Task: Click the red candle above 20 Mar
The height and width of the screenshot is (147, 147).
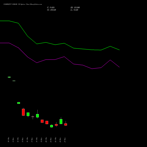Action: pos(47,123)
